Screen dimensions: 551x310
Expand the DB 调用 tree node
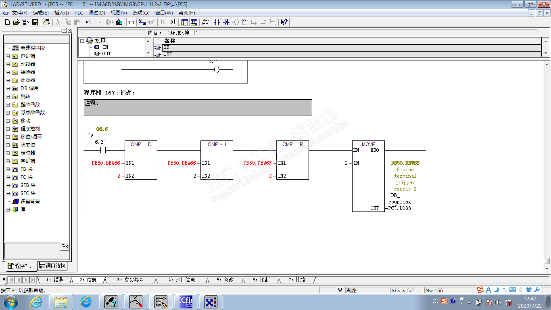coord(8,88)
